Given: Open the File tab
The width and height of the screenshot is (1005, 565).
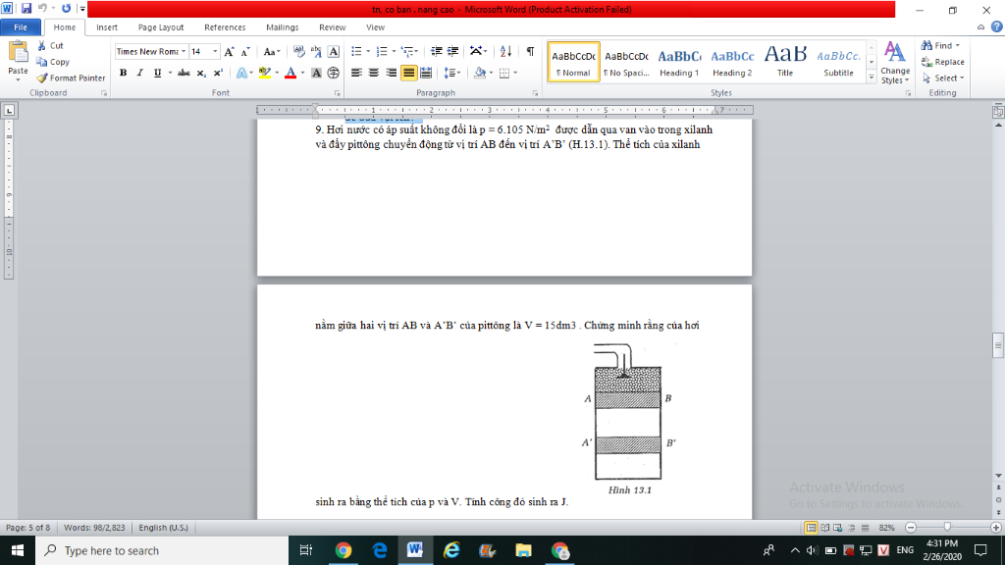Looking at the screenshot, I should 21,27.
